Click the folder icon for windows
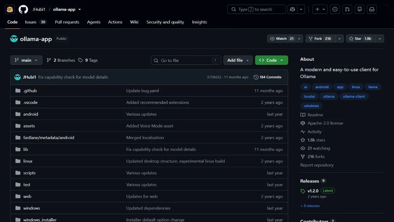Viewport: 394px width, 222px height. (18, 208)
